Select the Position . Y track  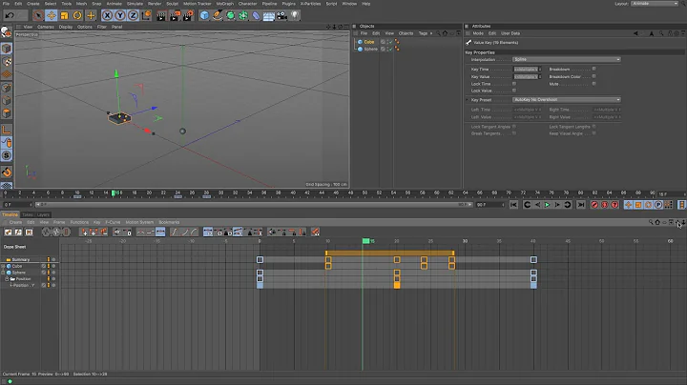pos(24,285)
